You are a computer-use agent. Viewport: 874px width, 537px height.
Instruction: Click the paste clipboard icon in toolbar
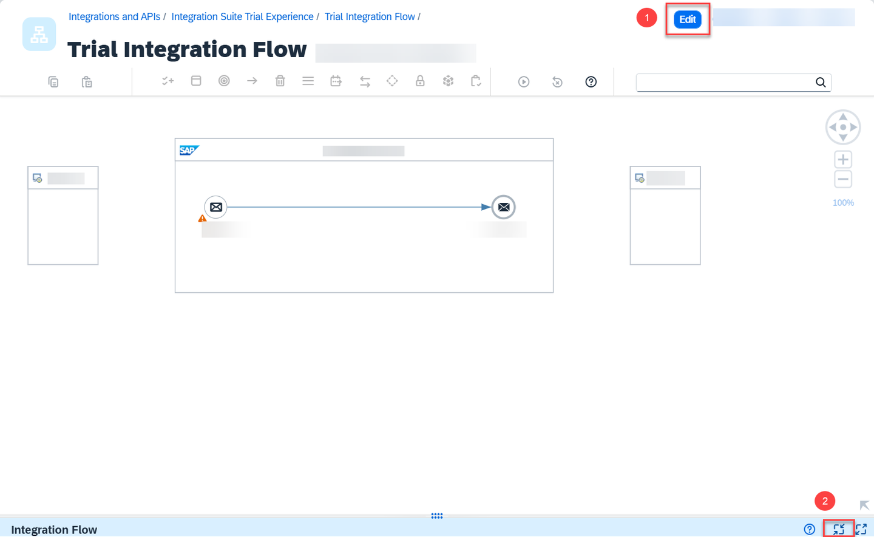tap(87, 81)
